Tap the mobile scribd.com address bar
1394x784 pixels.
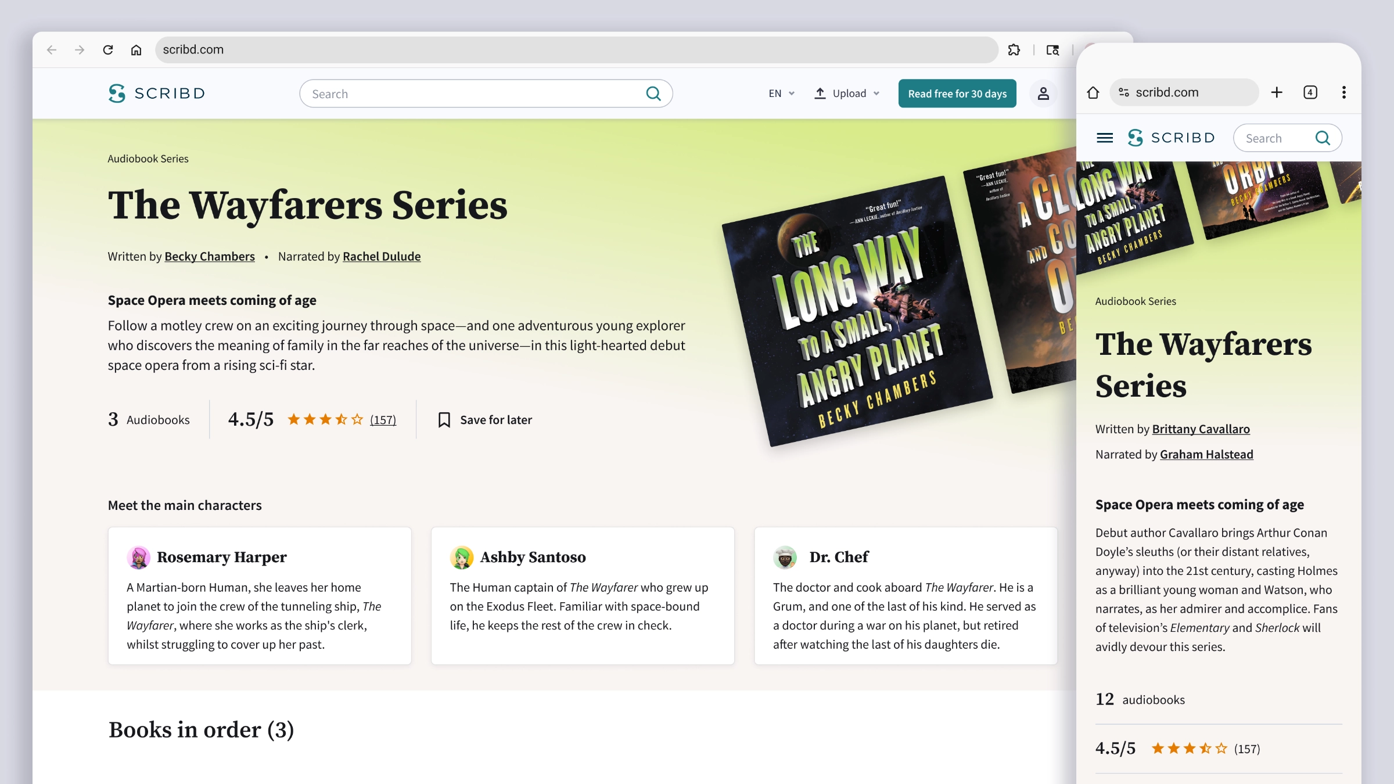[x=1184, y=92]
